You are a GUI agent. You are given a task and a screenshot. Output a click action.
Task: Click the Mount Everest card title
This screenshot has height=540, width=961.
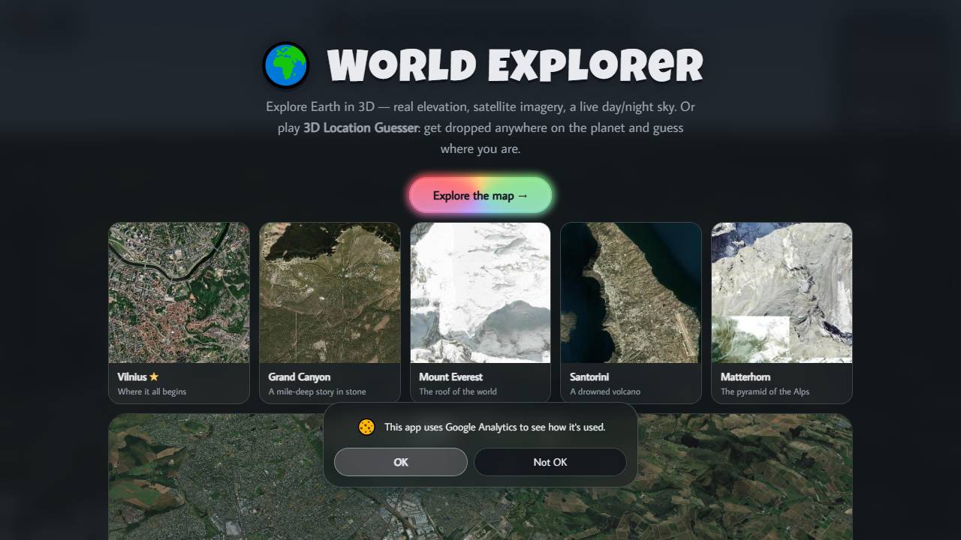(x=450, y=377)
